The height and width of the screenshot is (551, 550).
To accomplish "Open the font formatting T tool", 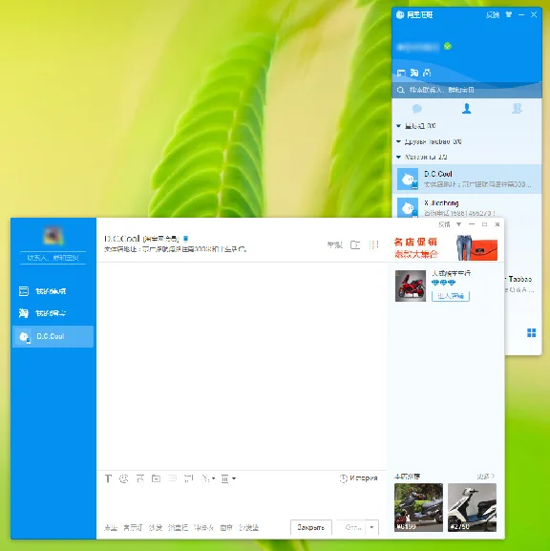I will tap(108, 478).
